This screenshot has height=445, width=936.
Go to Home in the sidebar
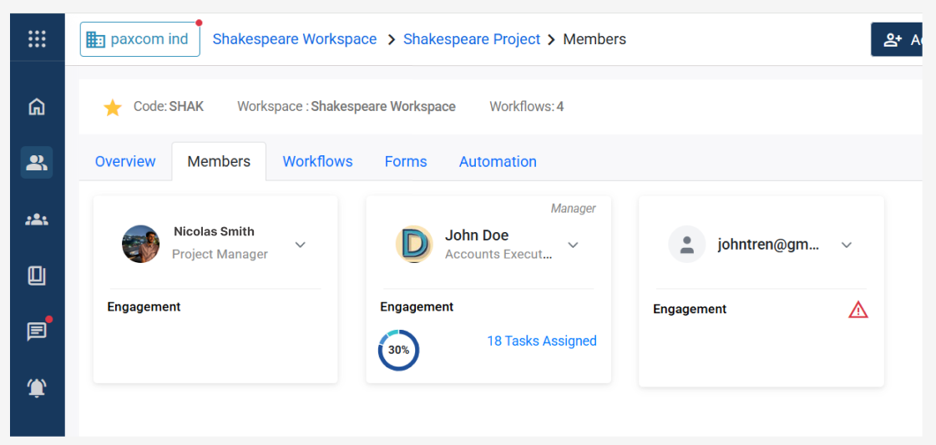pyautogui.click(x=37, y=107)
